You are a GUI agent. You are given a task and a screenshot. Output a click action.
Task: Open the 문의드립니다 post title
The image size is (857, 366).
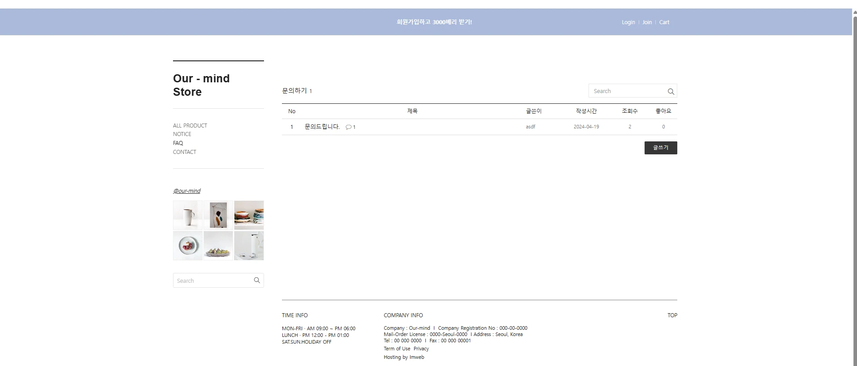click(x=322, y=127)
